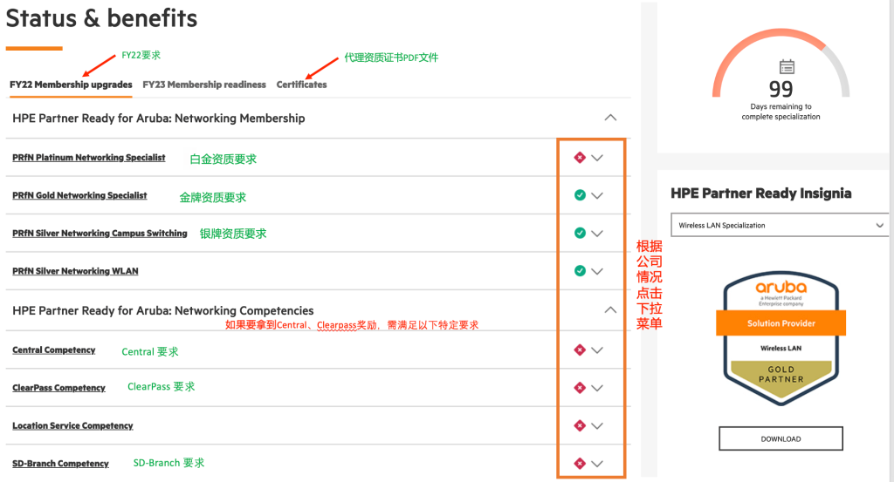894x482 pixels.
Task: Open ClearPass Competency link
Action: tap(58, 388)
